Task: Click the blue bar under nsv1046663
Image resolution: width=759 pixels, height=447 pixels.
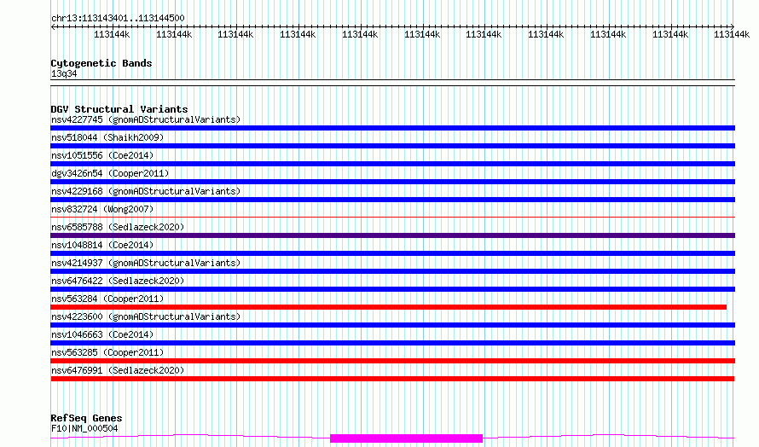Action: point(392,343)
